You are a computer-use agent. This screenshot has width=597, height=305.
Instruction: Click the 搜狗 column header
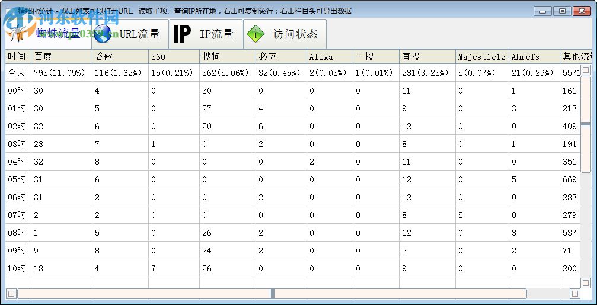[x=229, y=57]
